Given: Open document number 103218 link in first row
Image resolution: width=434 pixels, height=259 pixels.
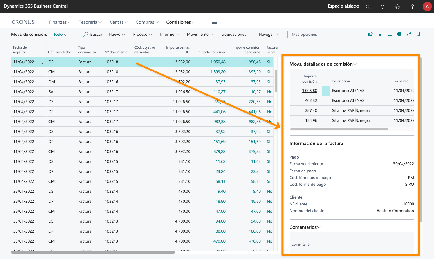Looking at the screenshot, I should tap(112, 62).
